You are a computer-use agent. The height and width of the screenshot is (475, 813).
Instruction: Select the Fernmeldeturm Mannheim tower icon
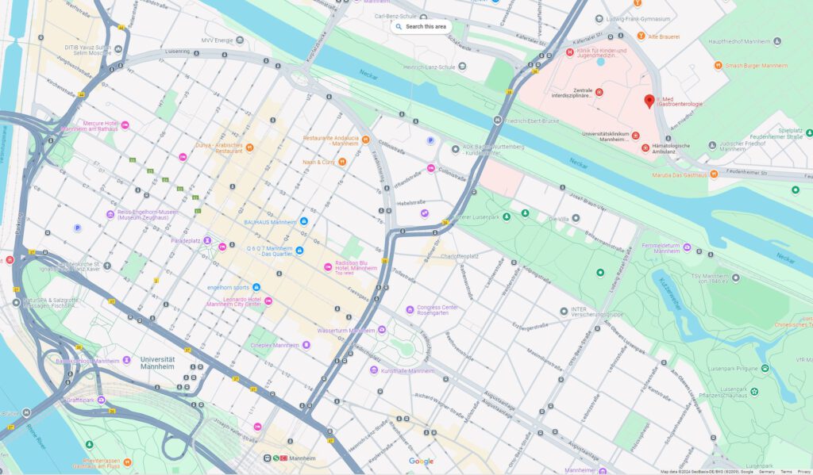[687, 247]
